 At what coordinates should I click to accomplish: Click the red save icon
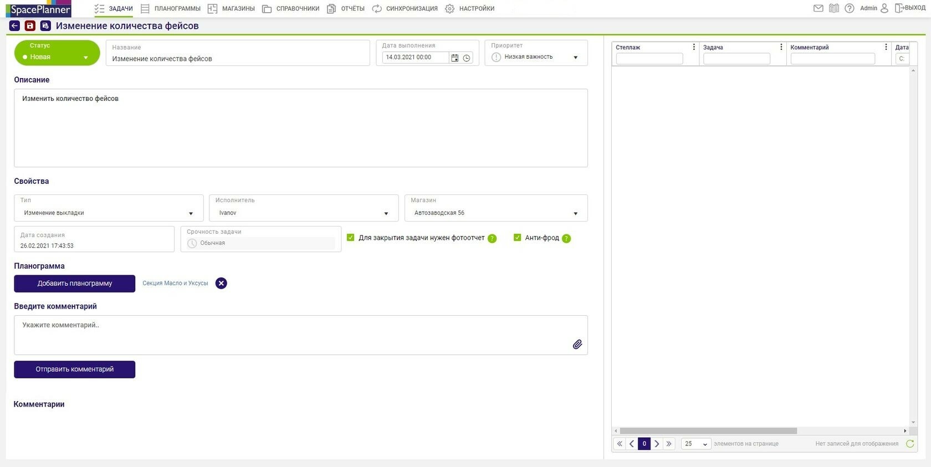tap(30, 26)
